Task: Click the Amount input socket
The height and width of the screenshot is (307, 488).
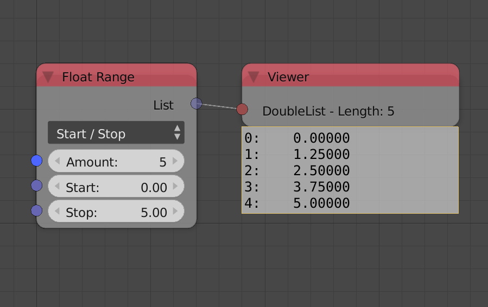Action: [x=37, y=161]
